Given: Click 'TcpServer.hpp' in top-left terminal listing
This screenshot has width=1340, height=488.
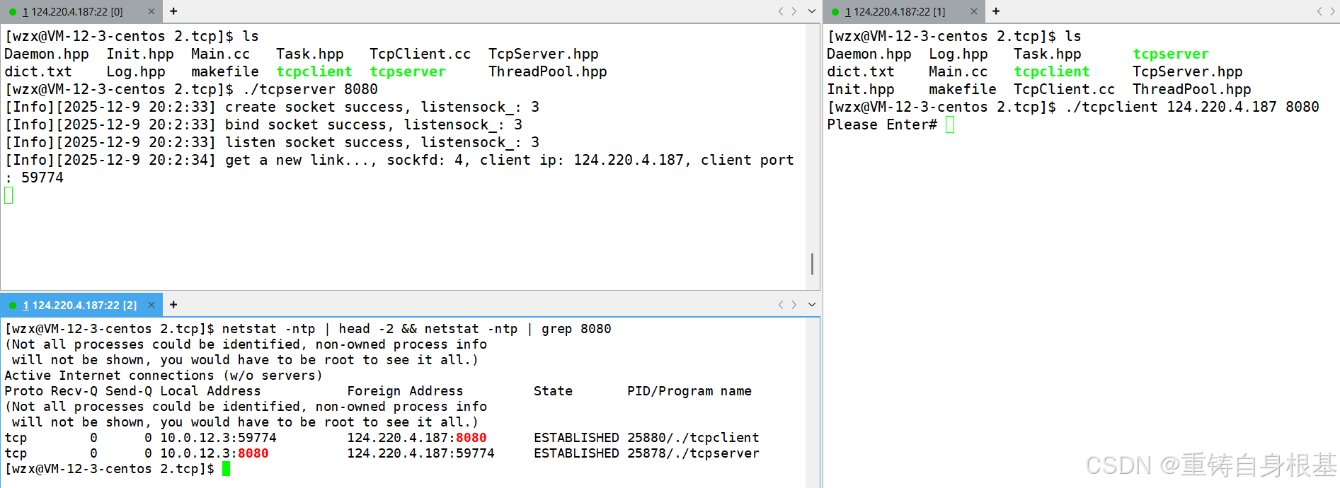Looking at the screenshot, I should (544, 54).
